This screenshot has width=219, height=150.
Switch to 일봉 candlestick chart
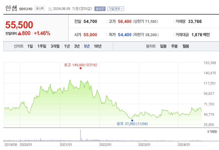pos(163,46)
